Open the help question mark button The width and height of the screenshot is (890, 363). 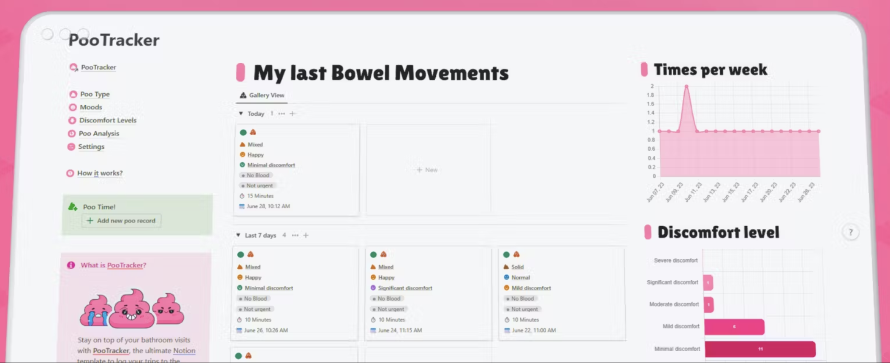[x=851, y=232]
